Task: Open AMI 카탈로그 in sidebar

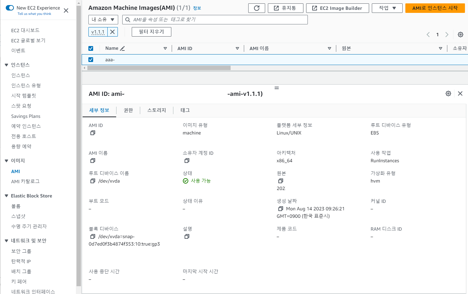Action: (25, 182)
